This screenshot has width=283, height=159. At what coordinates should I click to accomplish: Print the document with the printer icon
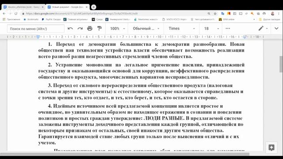point(90,28)
